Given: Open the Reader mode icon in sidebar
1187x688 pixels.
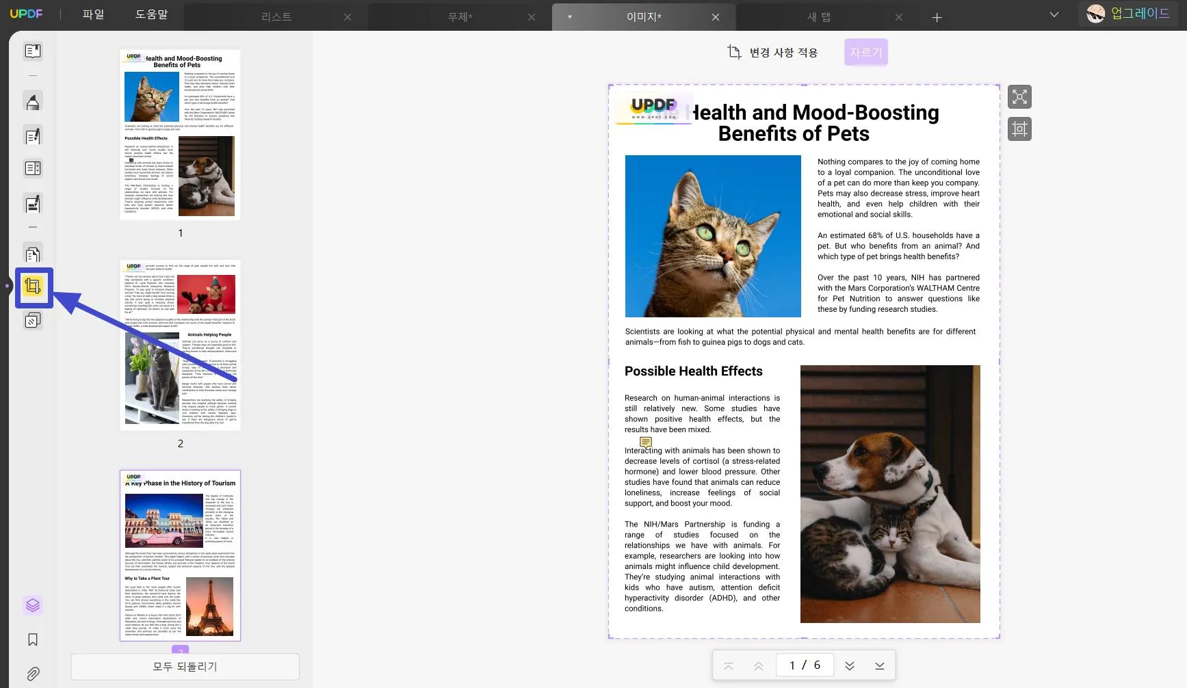Looking at the screenshot, I should click(x=32, y=51).
